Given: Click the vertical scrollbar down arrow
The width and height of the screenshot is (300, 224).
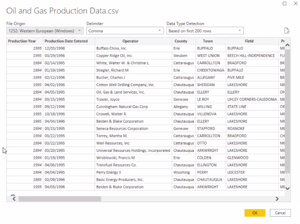Looking at the screenshot, I should pyautogui.click(x=287, y=189).
